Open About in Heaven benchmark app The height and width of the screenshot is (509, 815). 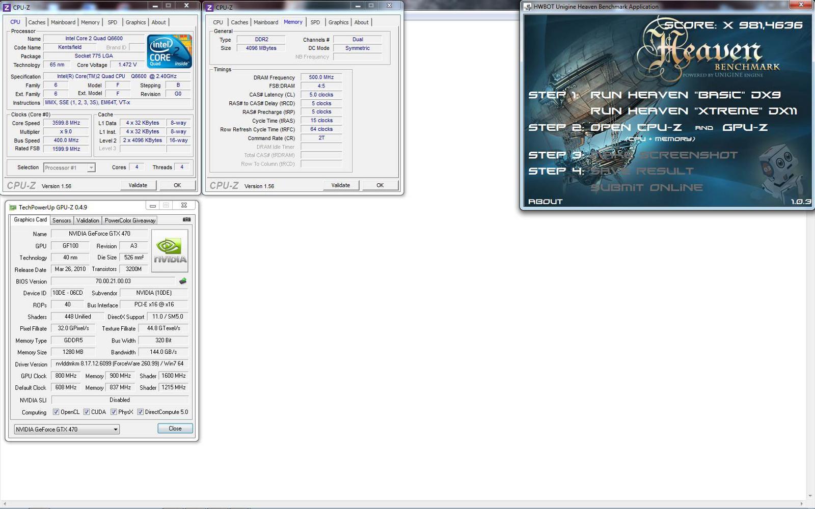(545, 202)
